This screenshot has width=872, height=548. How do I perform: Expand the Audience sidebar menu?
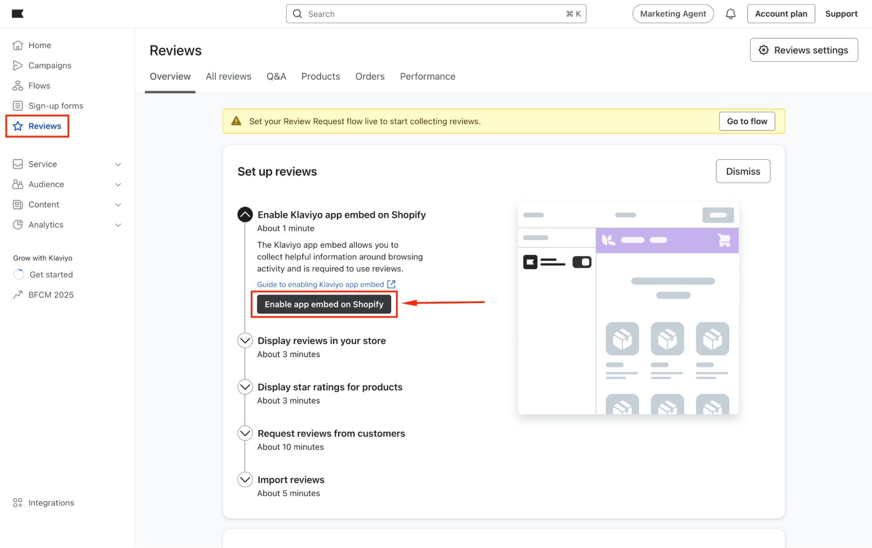pos(118,184)
